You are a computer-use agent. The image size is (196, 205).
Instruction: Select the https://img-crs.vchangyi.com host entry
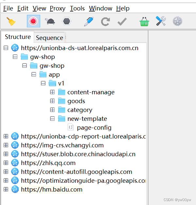tap(62, 145)
